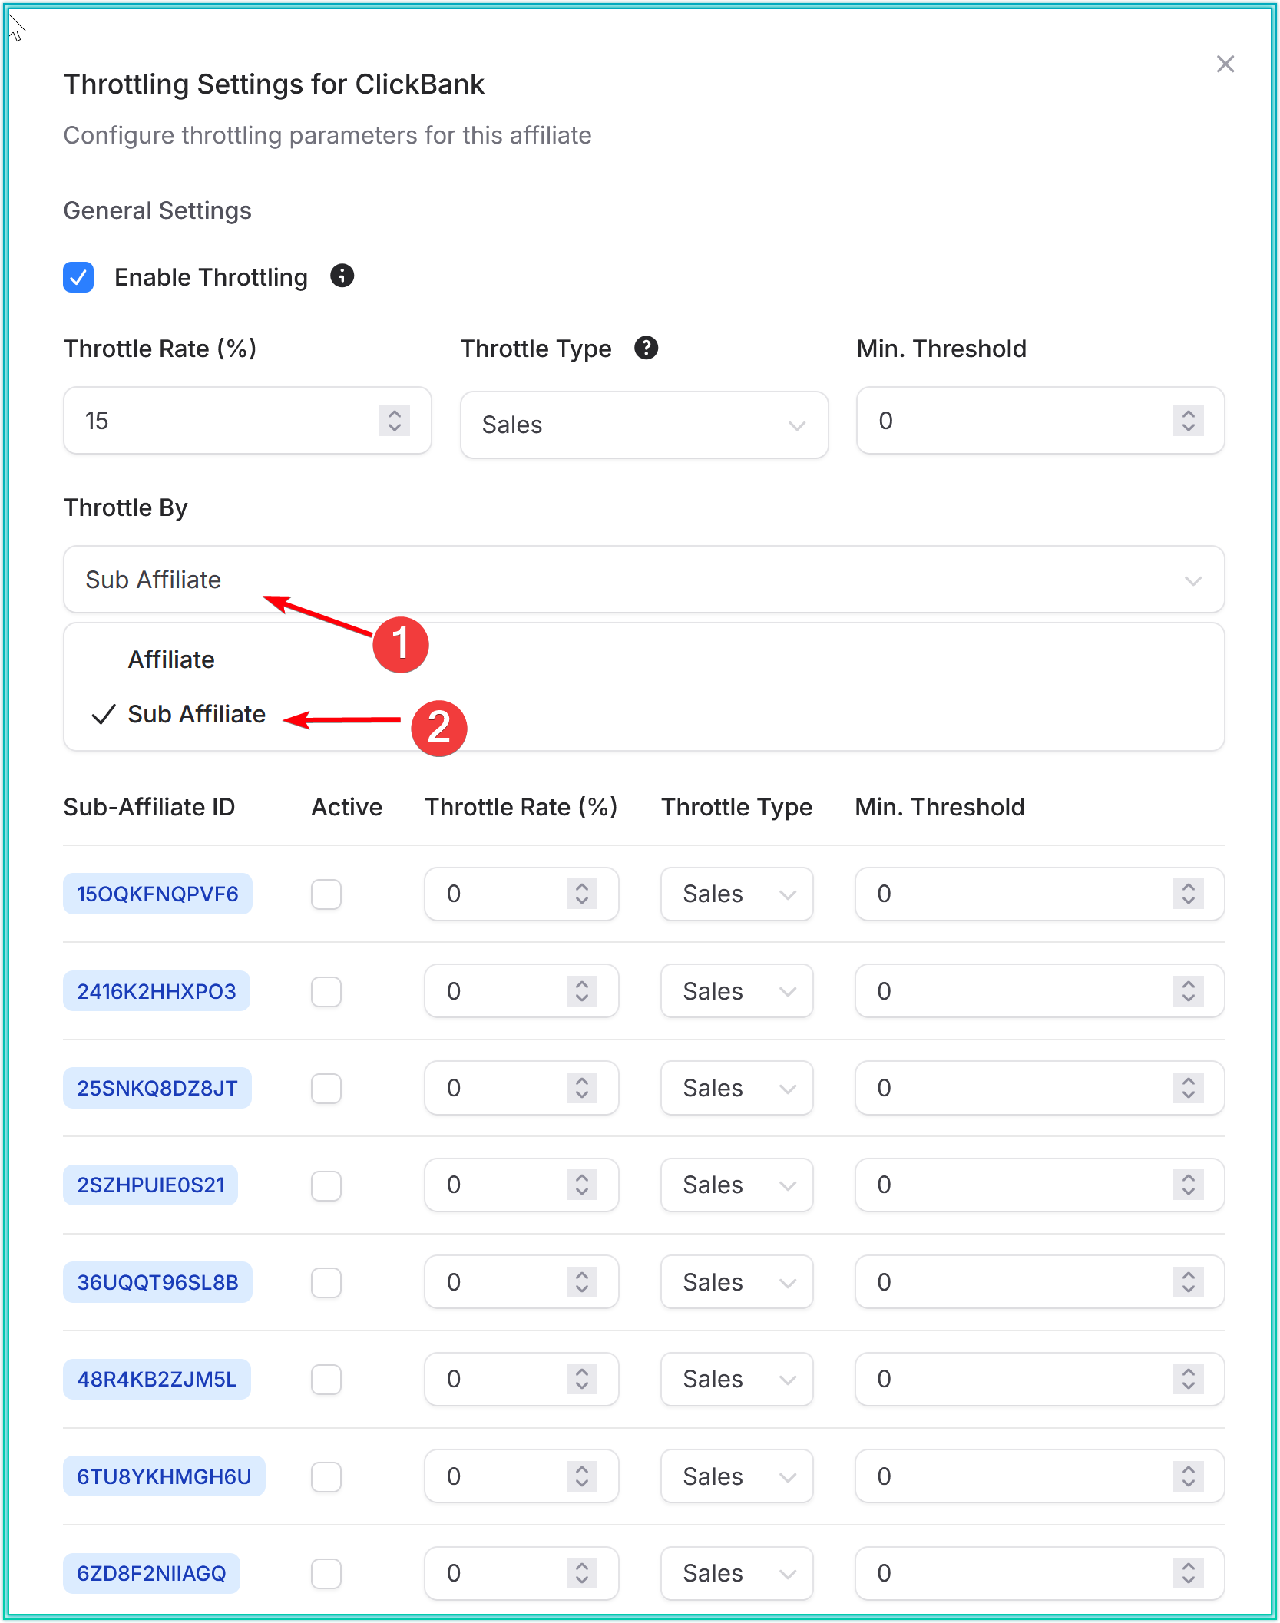Click Min. Threshold stepper for 25SNKQ8DZ8JT
Screen dimensions: 1280x1623
tap(1188, 1088)
